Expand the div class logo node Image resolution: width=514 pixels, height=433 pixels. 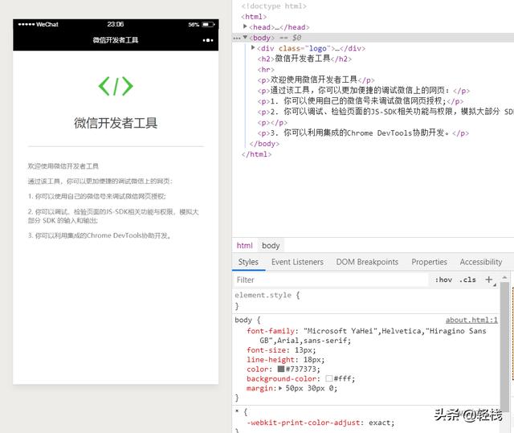(x=253, y=48)
